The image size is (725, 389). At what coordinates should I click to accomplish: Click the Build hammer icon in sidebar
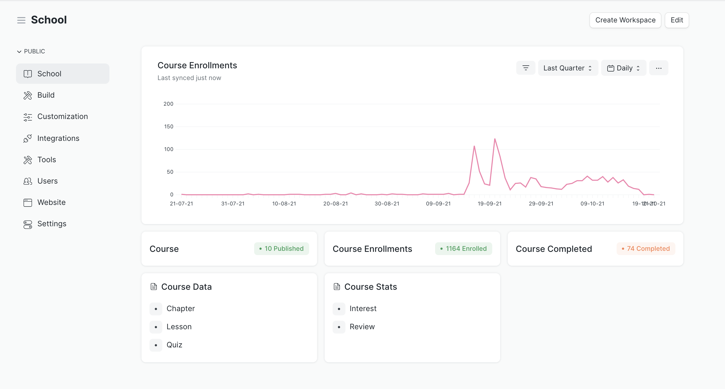pos(27,95)
